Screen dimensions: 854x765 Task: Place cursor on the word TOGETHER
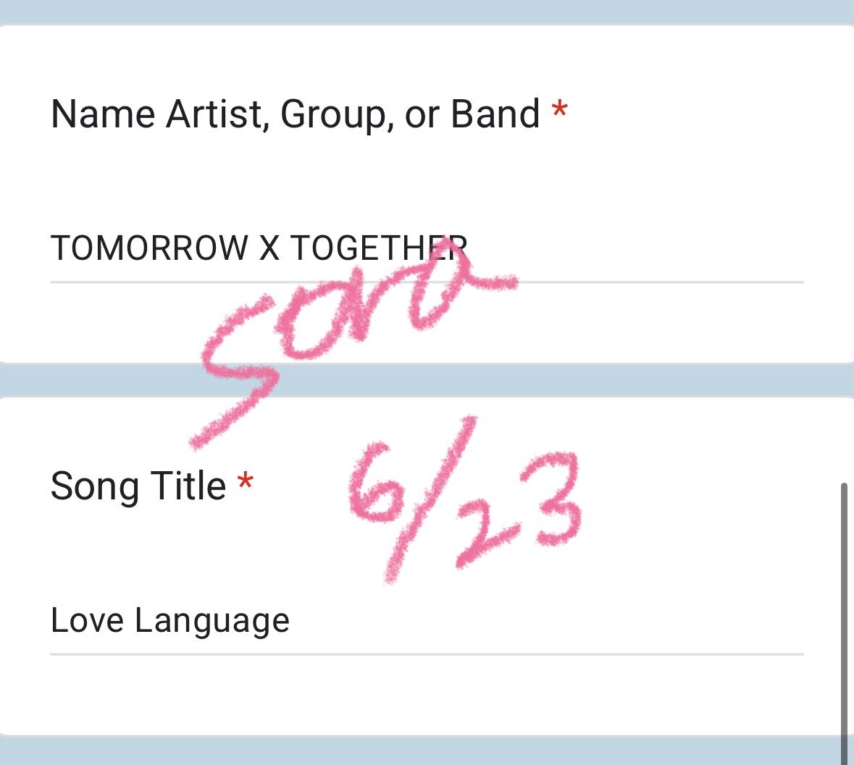[x=379, y=248]
